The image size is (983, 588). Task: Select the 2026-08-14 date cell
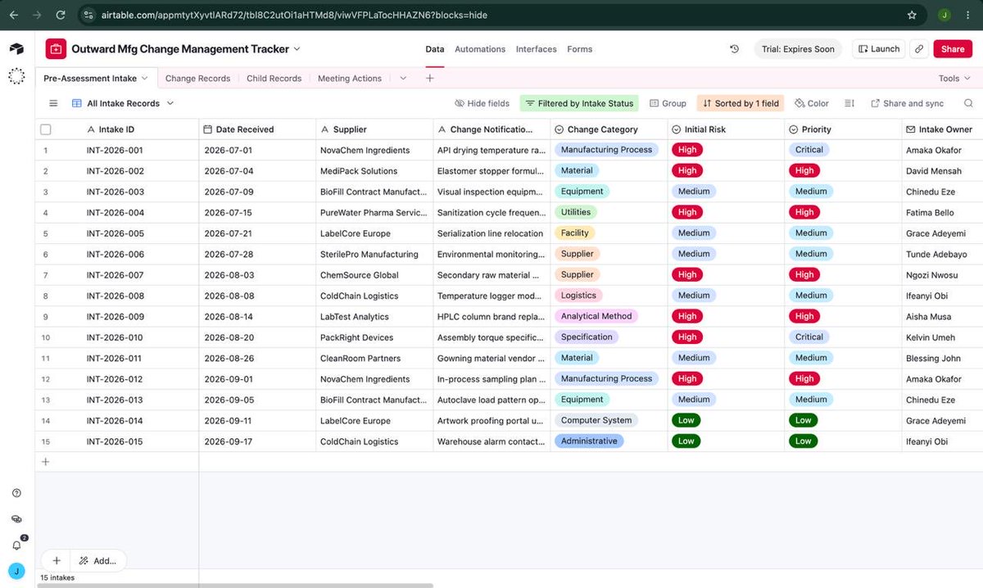tap(257, 317)
